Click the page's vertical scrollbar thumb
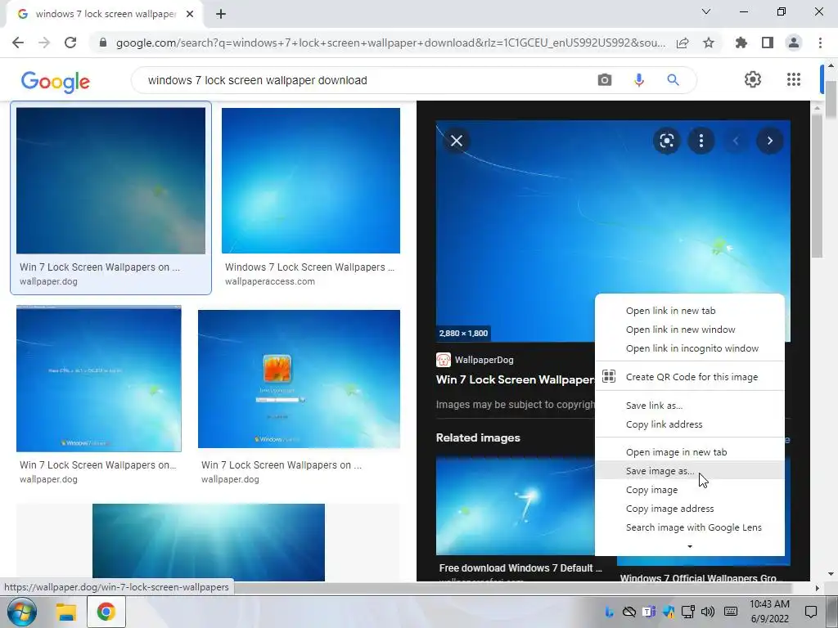 [831, 100]
